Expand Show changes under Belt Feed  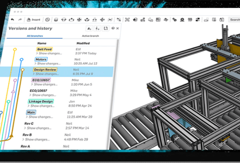(x=49, y=53)
